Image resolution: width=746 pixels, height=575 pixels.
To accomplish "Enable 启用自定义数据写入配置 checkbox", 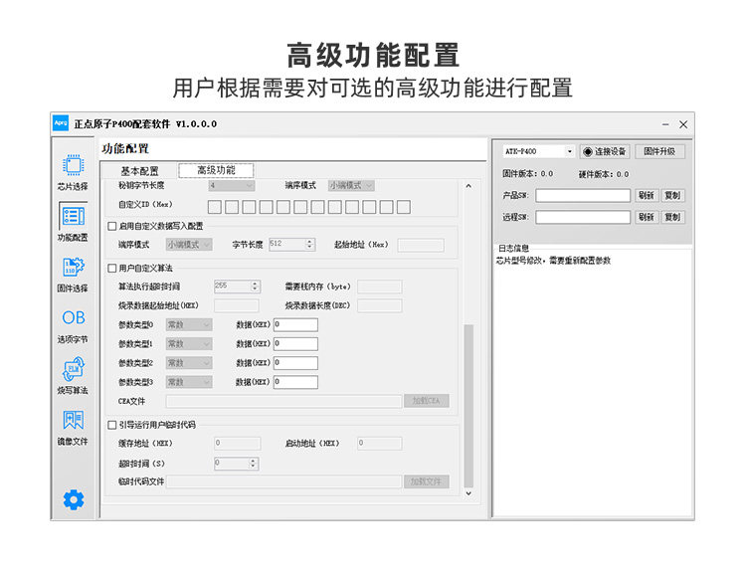I will [112, 226].
